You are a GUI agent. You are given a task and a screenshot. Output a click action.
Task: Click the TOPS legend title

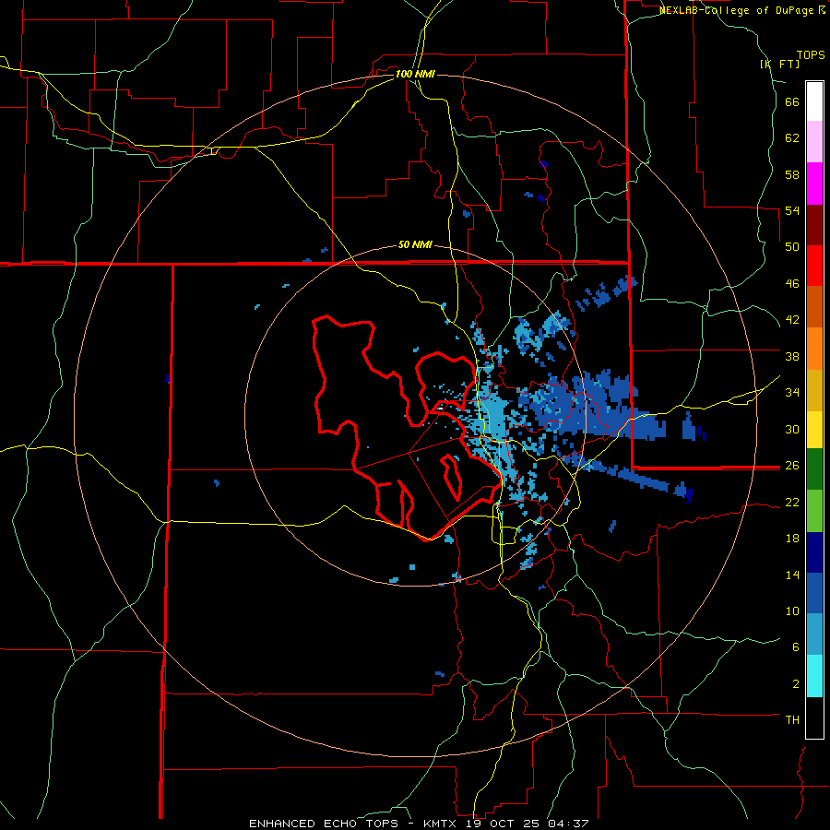click(811, 54)
